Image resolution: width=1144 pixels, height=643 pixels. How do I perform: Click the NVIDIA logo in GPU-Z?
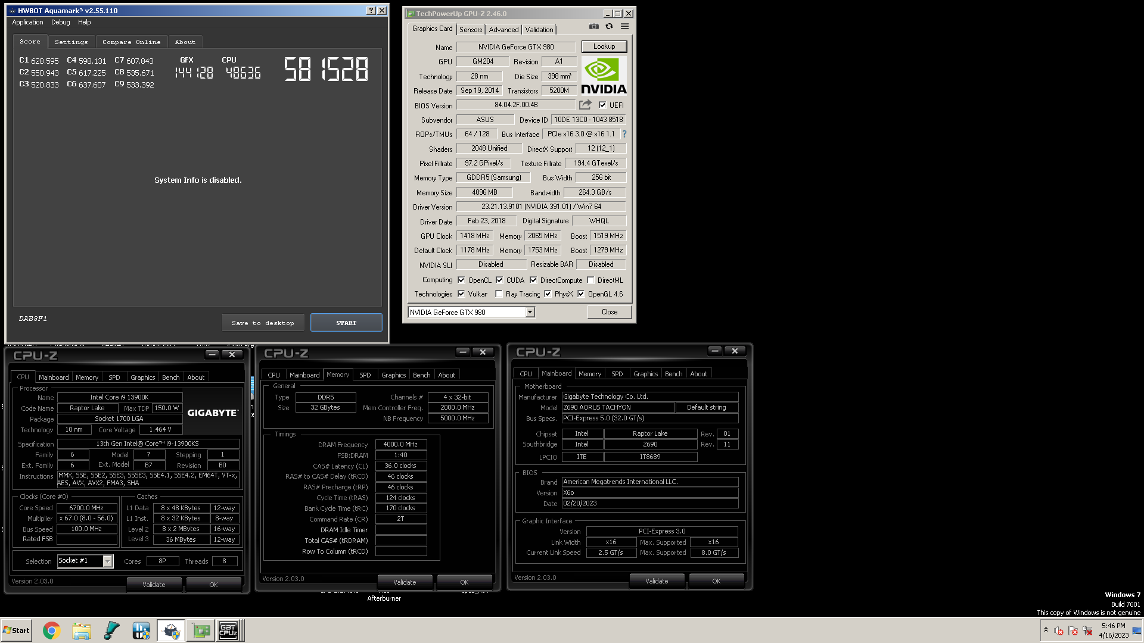tap(604, 76)
